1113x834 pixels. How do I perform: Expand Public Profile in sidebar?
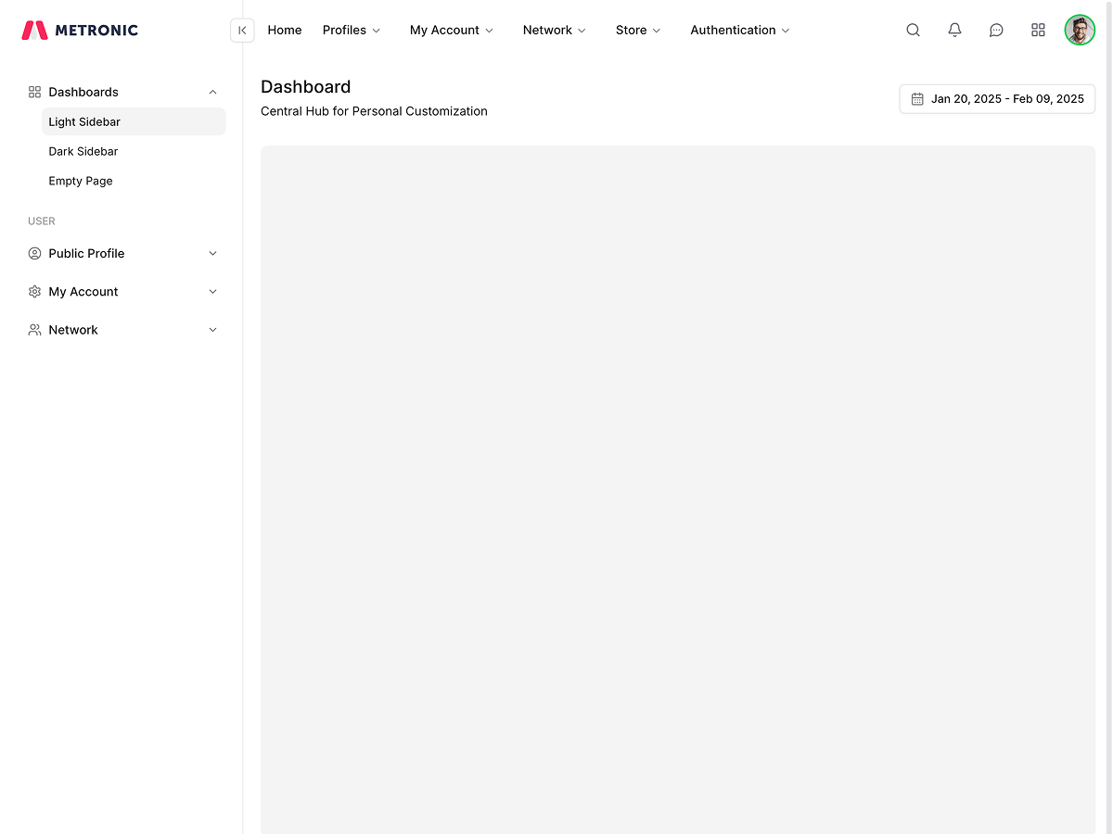pyautogui.click(x=212, y=254)
